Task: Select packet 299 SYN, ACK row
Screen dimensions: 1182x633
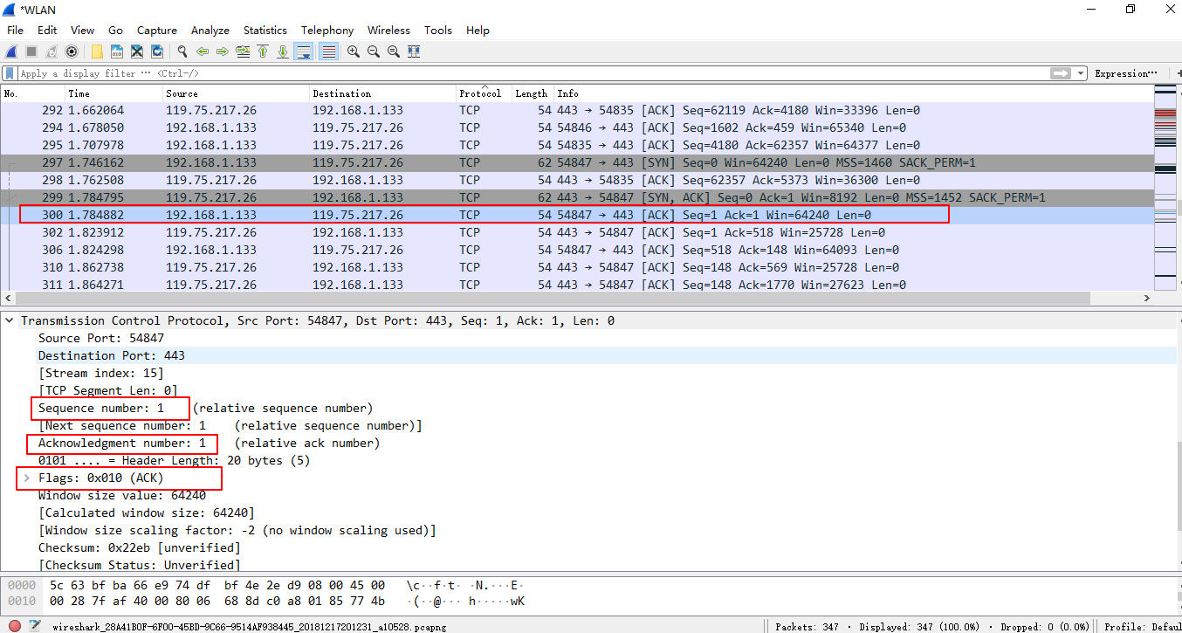Action: [x=577, y=197]
